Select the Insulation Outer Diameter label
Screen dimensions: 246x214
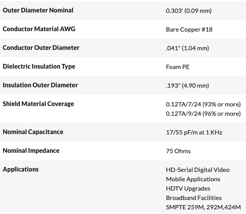click(40, 85)
